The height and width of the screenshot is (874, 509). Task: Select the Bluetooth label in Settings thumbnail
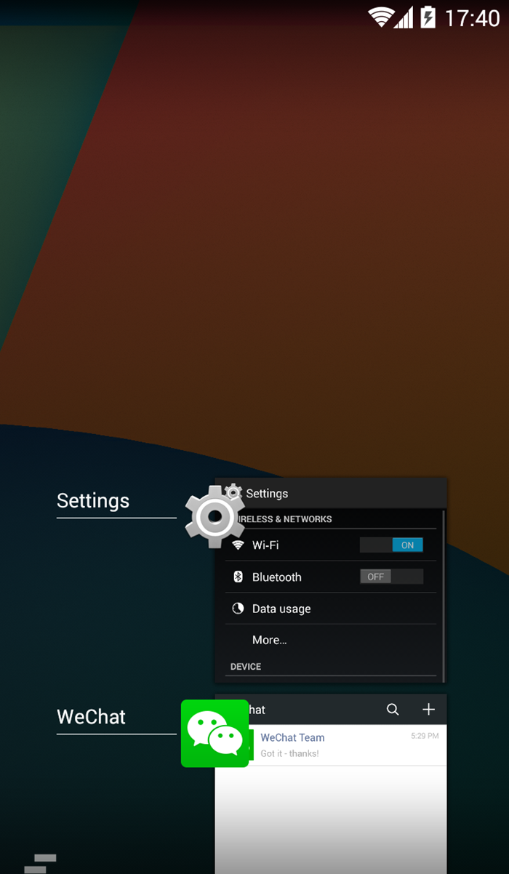276,577
